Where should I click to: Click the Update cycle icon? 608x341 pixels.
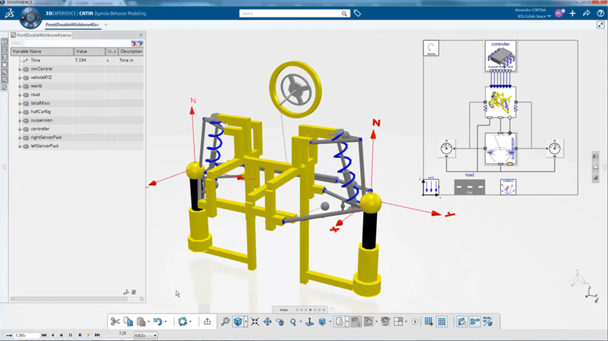click(x=183, y=321)
